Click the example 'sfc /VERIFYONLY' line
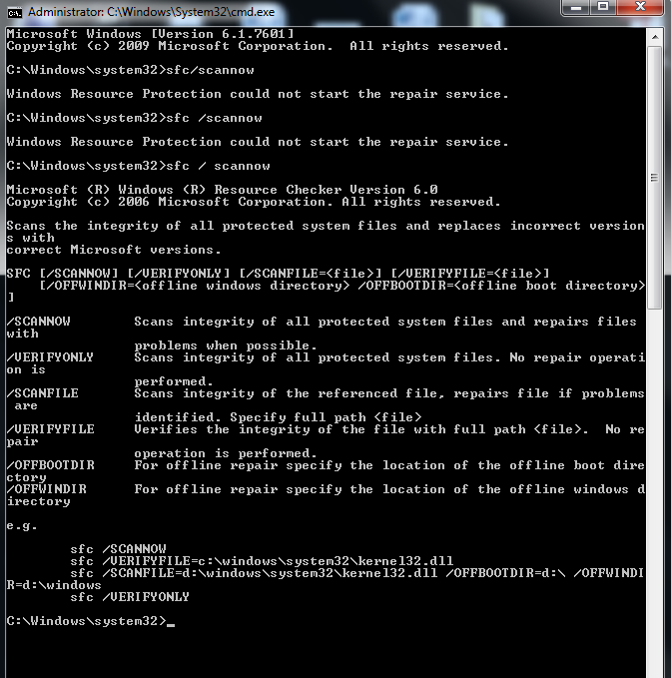Screen dimensions: 671x678 pyautogui.click(x=130, y=597)
